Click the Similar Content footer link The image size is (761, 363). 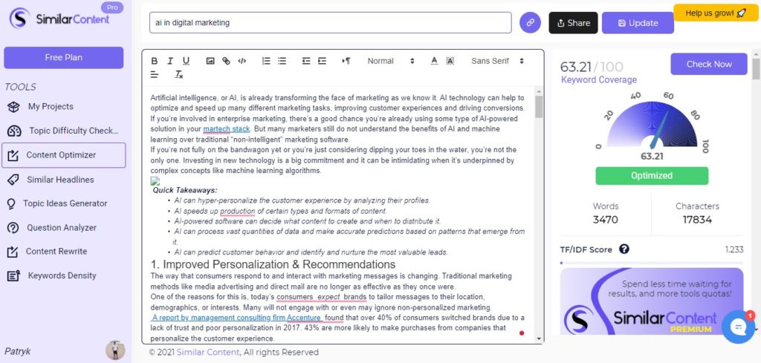208,353
